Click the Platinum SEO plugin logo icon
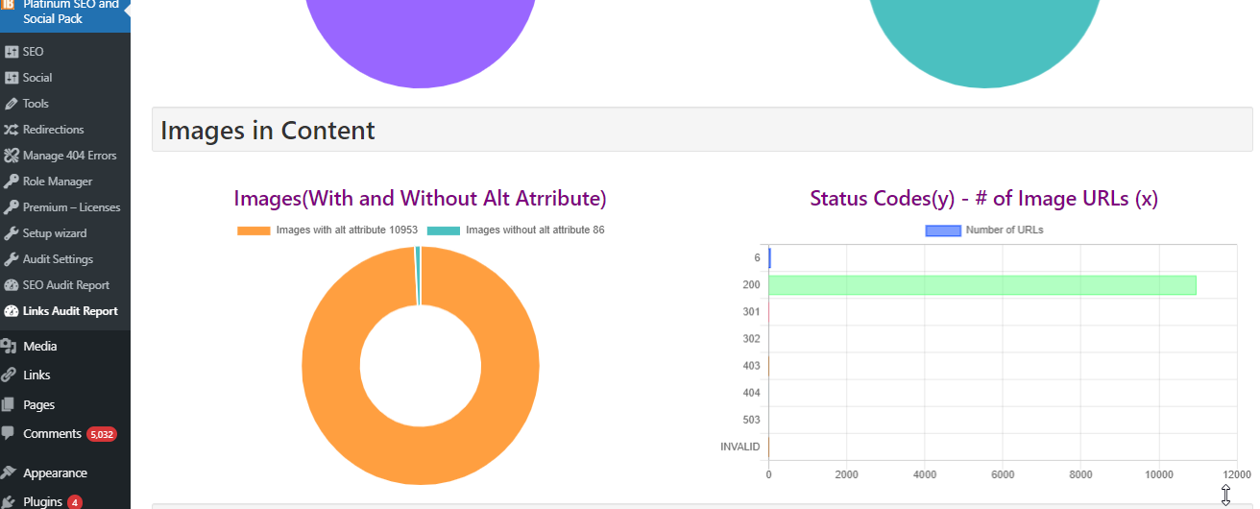 (10, 5)
